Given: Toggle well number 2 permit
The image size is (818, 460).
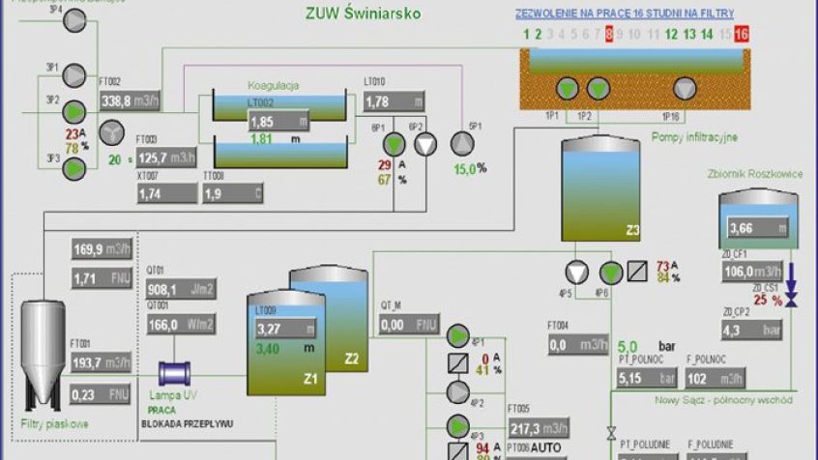Looking at the screenshot, I should [x=538, y=35].
